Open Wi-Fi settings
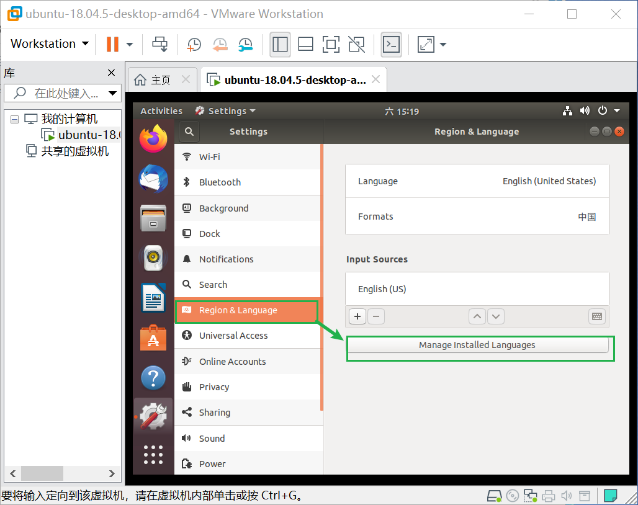The width and height of the screenshot is (638, 505). coord(248,156)
